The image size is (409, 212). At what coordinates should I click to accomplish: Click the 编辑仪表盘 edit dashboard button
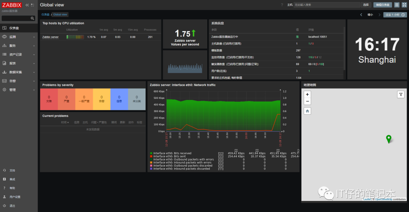pyautogui.click(x=382, y=5)
